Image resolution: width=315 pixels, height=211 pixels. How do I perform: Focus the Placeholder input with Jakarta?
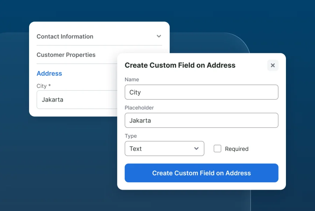tap(202, 120)
